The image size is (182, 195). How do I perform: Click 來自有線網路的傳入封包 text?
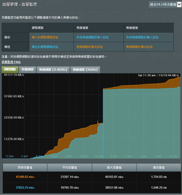pyautogui.click(x=92, y=37)
